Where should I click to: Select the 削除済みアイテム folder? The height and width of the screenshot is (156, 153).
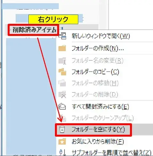coord(34,30)
